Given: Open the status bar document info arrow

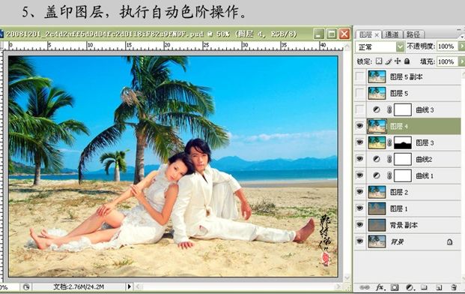Looking at the screenshot, I should click(x=129, y=286).
